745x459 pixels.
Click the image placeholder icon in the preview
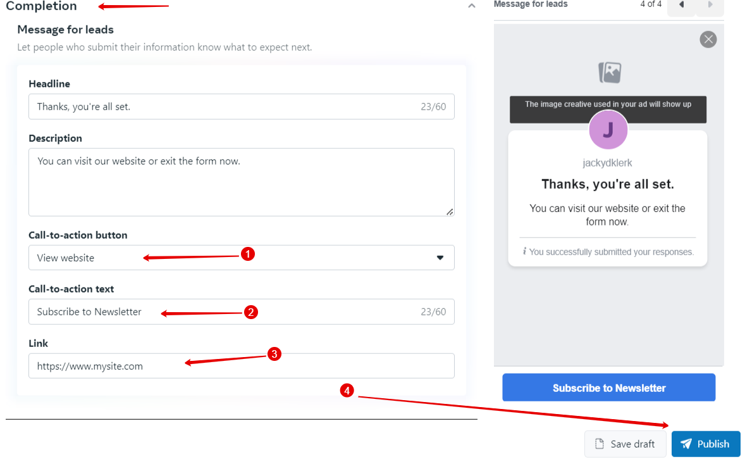(x=608, y=72)
